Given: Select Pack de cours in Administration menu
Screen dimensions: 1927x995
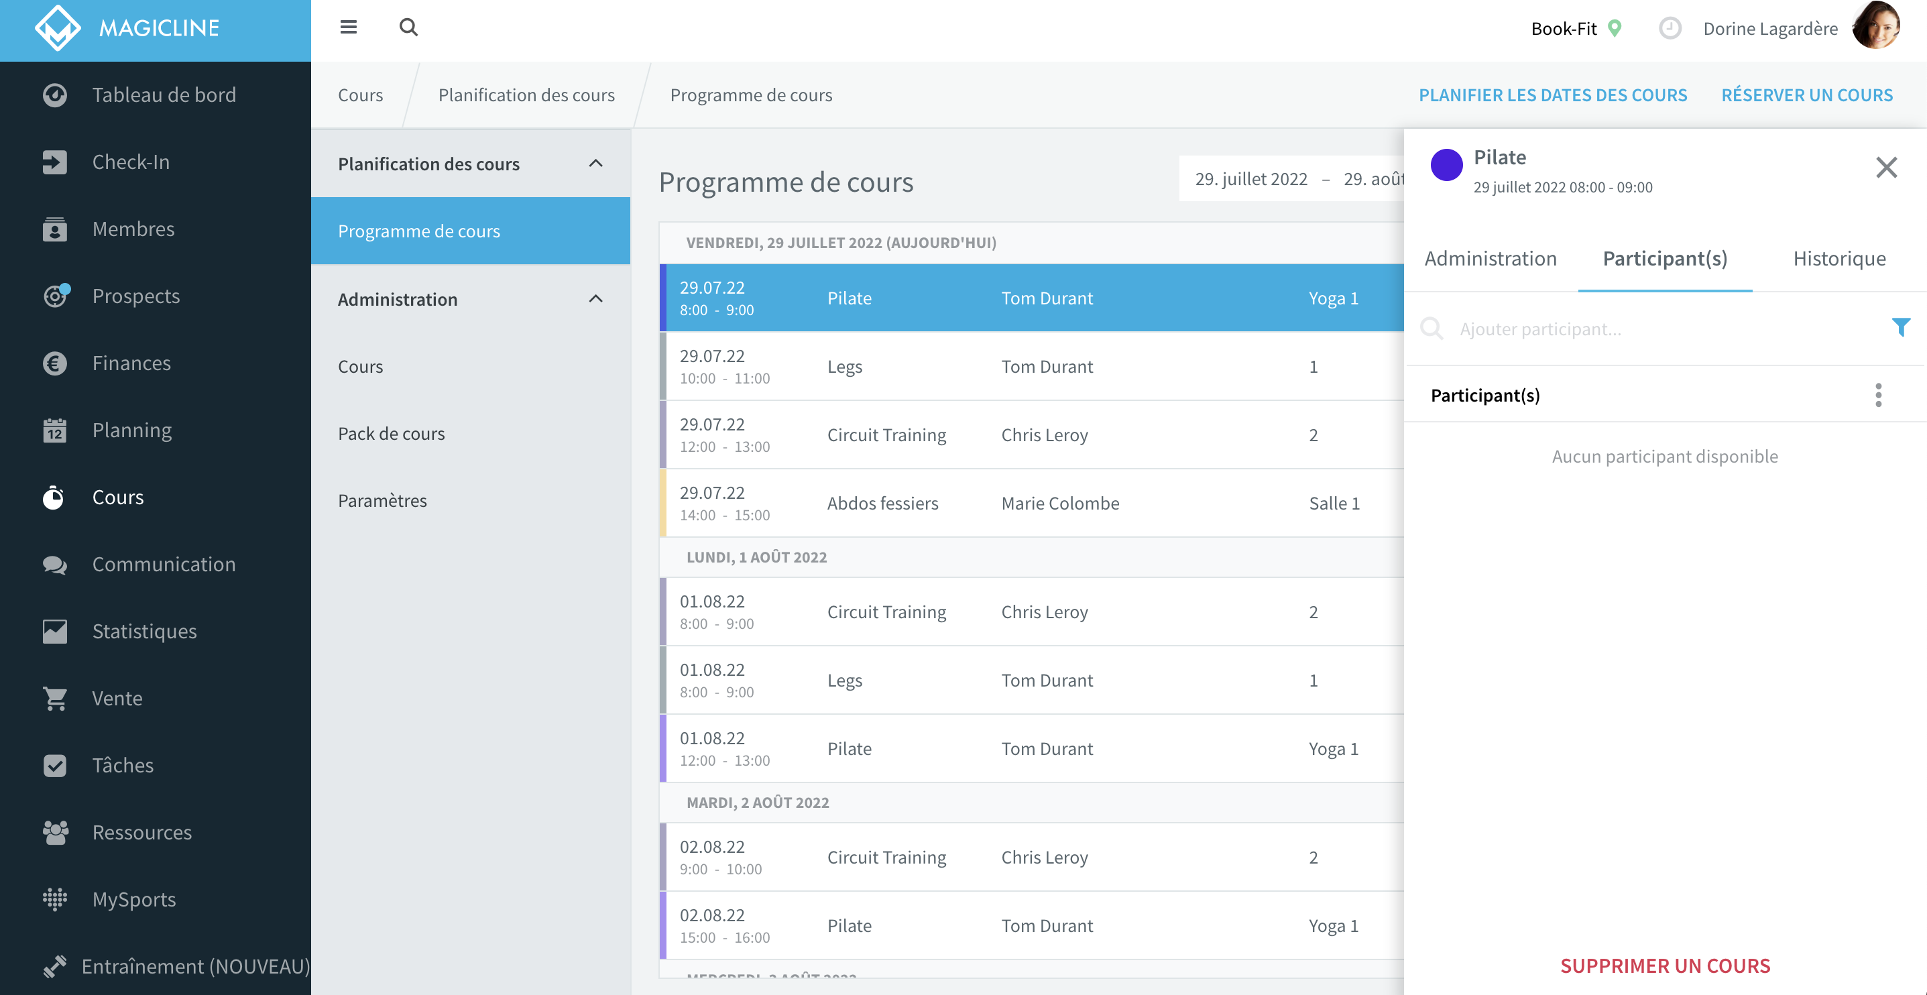Looking at the screenshot, I should (x=392, y=433).
